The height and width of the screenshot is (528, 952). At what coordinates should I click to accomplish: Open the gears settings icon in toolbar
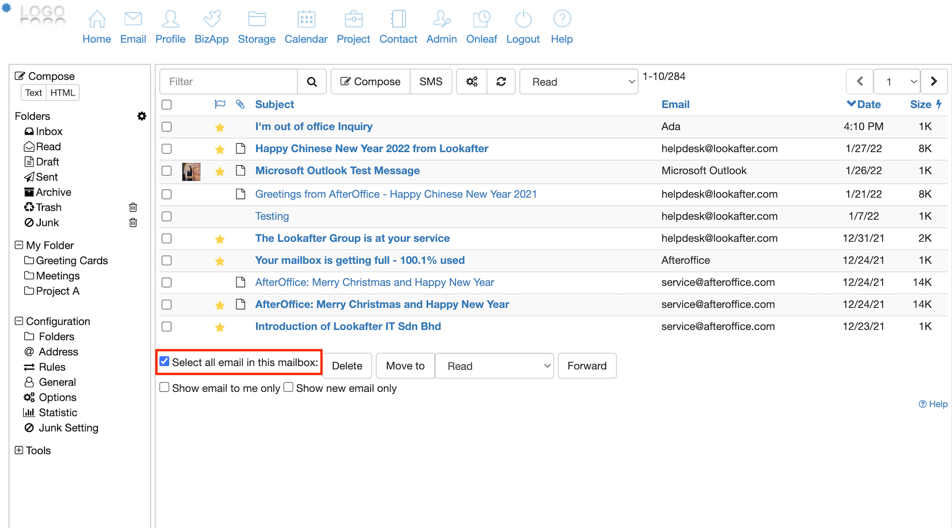(x=472, y=82)
